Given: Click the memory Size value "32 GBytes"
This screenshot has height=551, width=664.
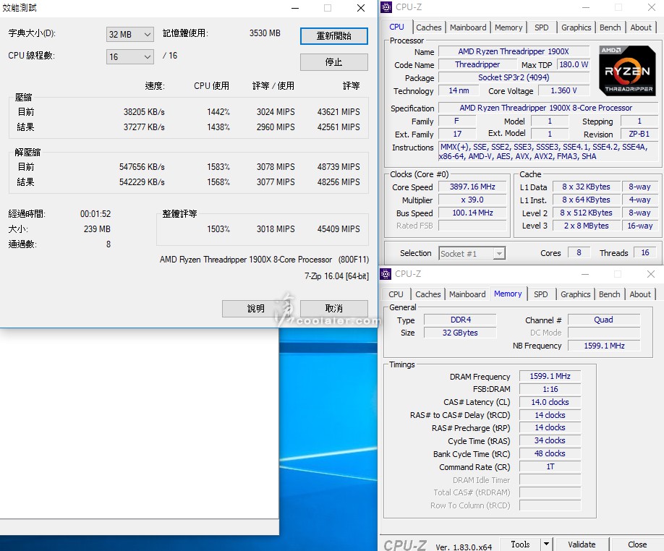Looking at the screenshot, I should [460, 333].
